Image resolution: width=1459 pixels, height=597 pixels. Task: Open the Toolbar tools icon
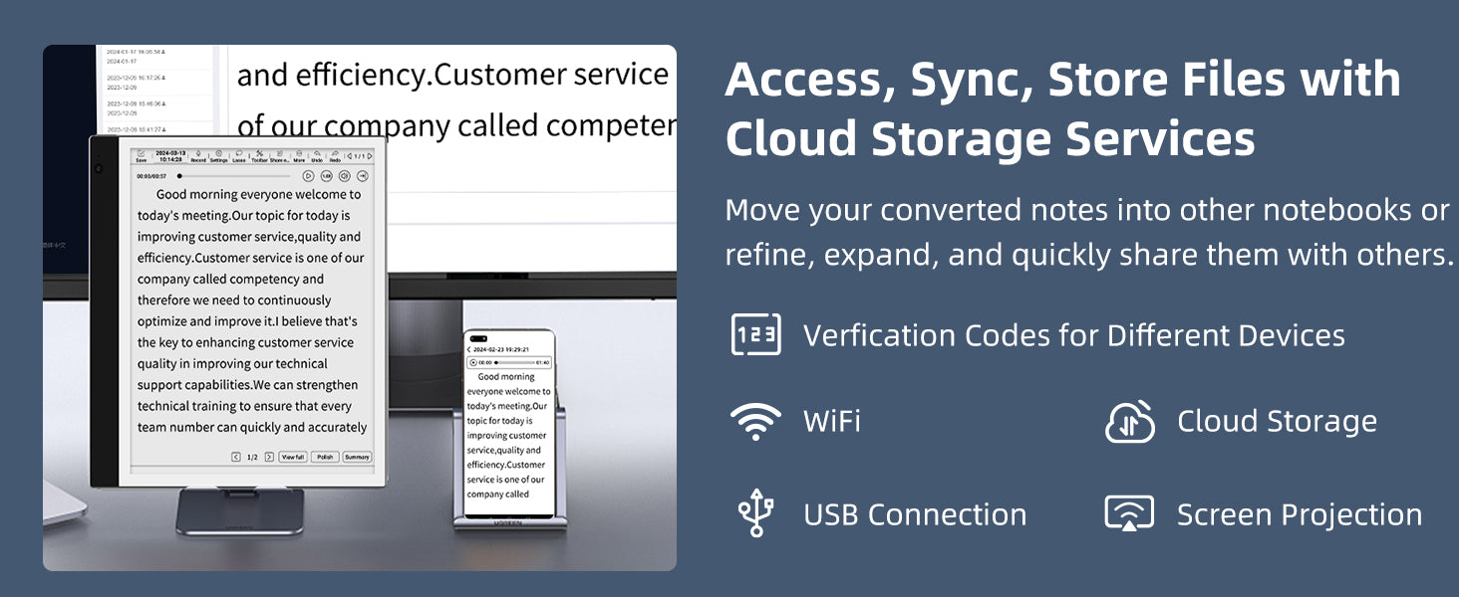[259, 155]
